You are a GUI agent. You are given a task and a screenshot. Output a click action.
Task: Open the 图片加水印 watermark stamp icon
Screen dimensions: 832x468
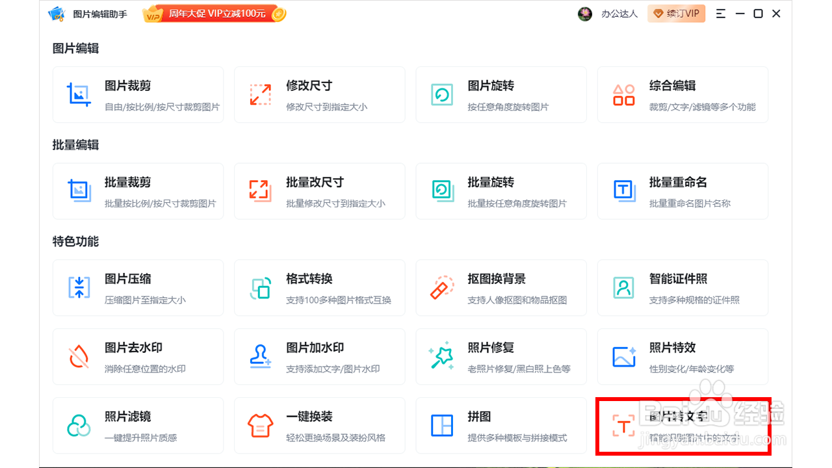tap(260, 356)
